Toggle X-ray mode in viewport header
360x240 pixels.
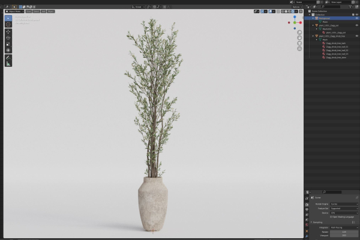click(x=278, y=11)
